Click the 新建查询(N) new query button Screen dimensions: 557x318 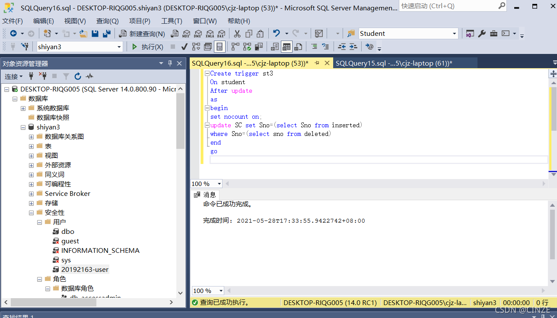pos(142,34)
